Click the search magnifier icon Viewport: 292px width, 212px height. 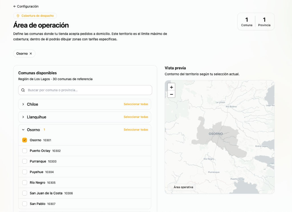(x=23, y=90)
